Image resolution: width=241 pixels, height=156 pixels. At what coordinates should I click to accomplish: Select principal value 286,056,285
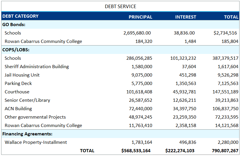click(x=139, y=58)
